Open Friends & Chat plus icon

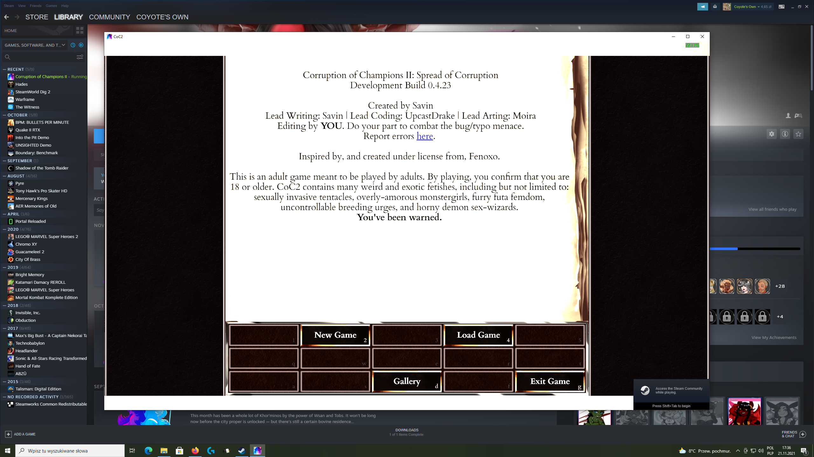(x=803, y=434)
